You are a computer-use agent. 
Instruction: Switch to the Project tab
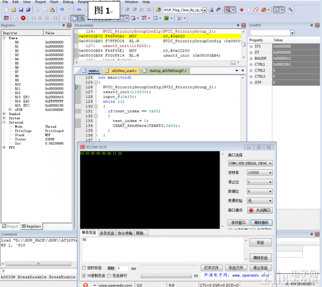[10, 226]
